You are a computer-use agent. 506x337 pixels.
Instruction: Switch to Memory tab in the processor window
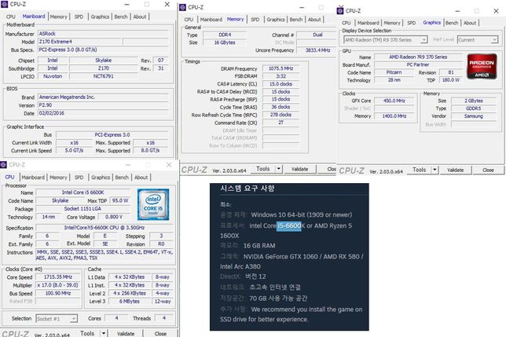[x=59, y=178]
